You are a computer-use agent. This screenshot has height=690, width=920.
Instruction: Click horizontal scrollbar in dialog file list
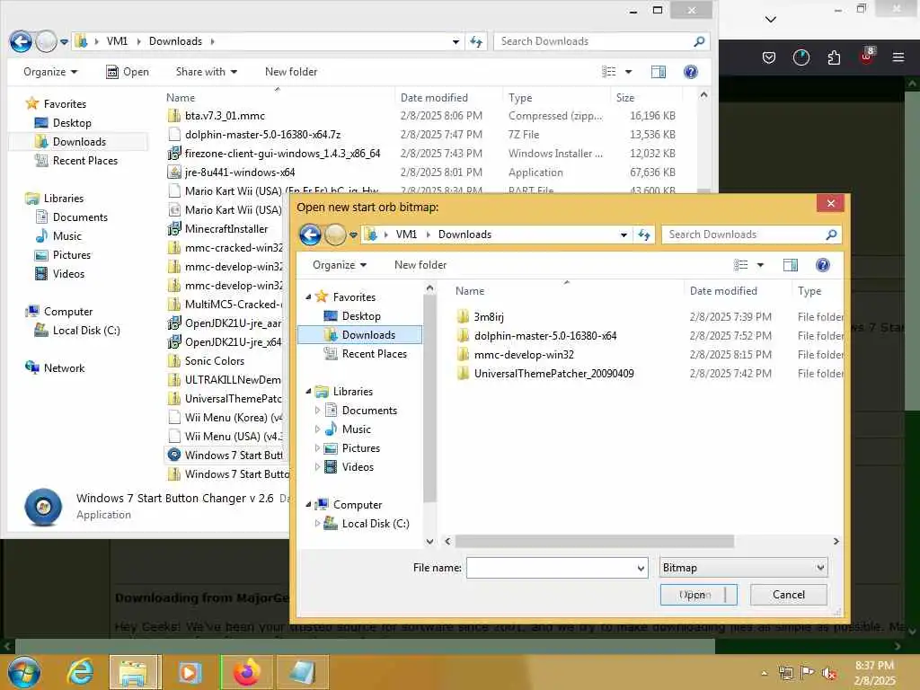pyautogui.click(x=594, y=541)
